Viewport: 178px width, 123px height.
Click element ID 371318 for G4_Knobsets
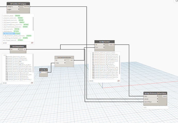(16, 31)
